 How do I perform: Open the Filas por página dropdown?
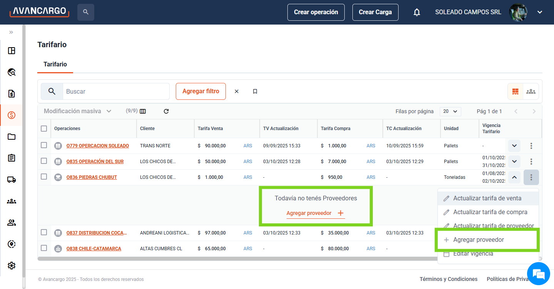point(450,111)
